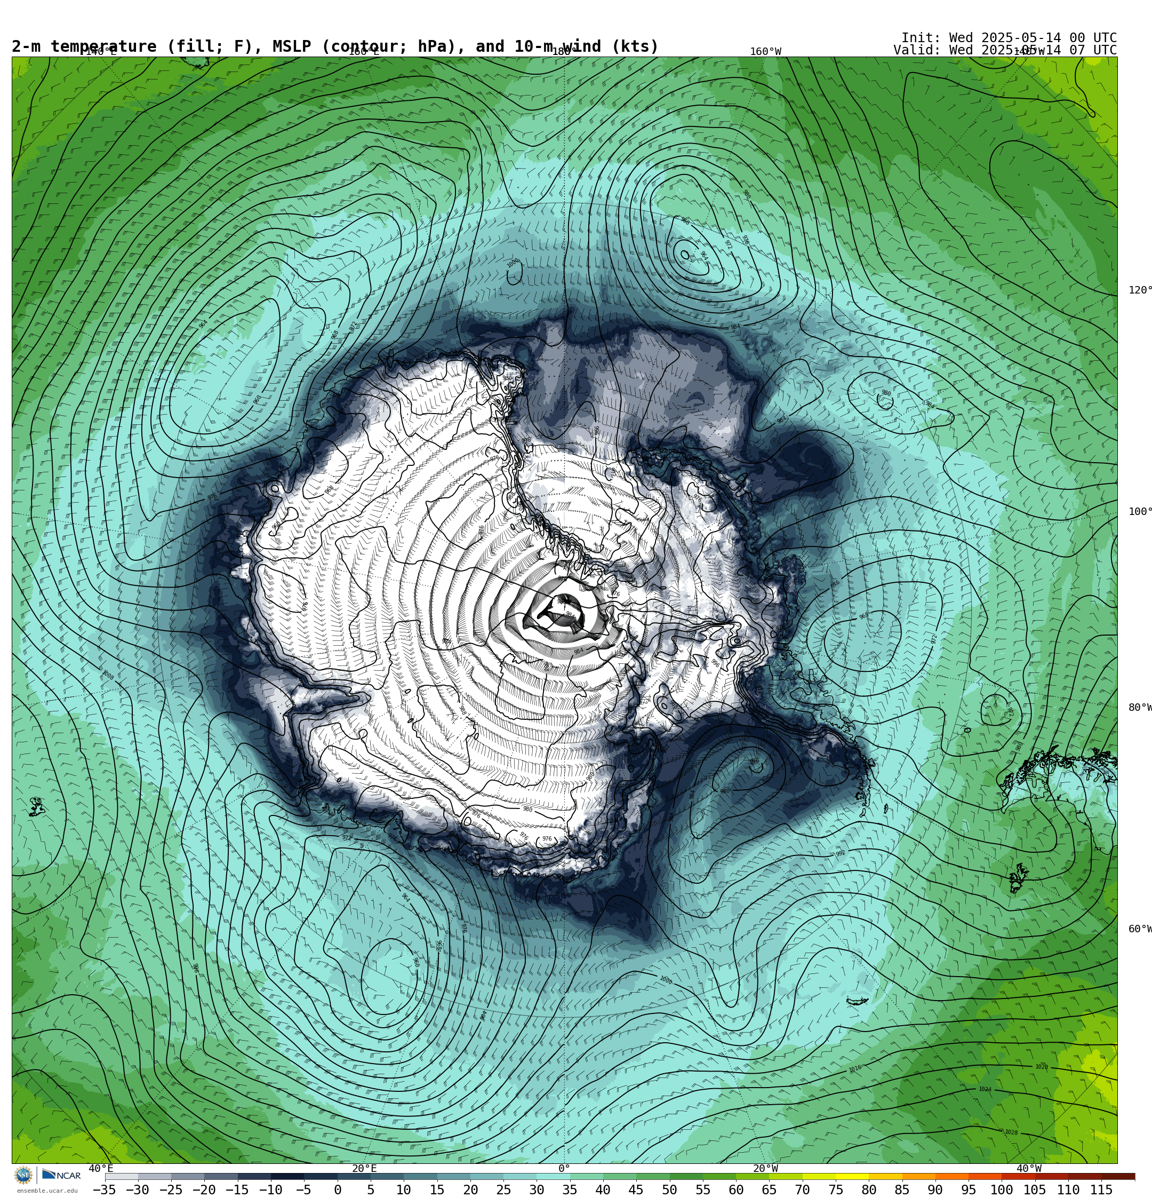Select the 2-m temperature plot title
The width and height of the screenshot is (1152, 1197).
click(x=335, y=46)
